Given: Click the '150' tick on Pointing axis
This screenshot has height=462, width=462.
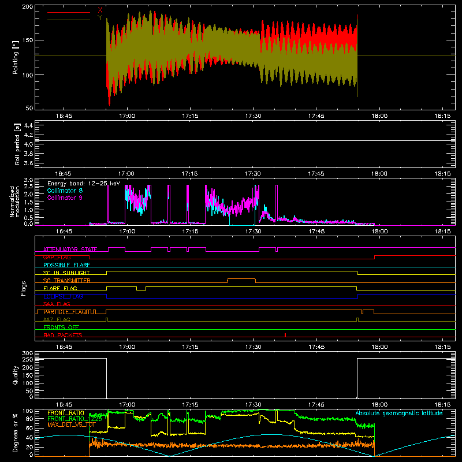Looking at the screenshot, I should point(28,40).
